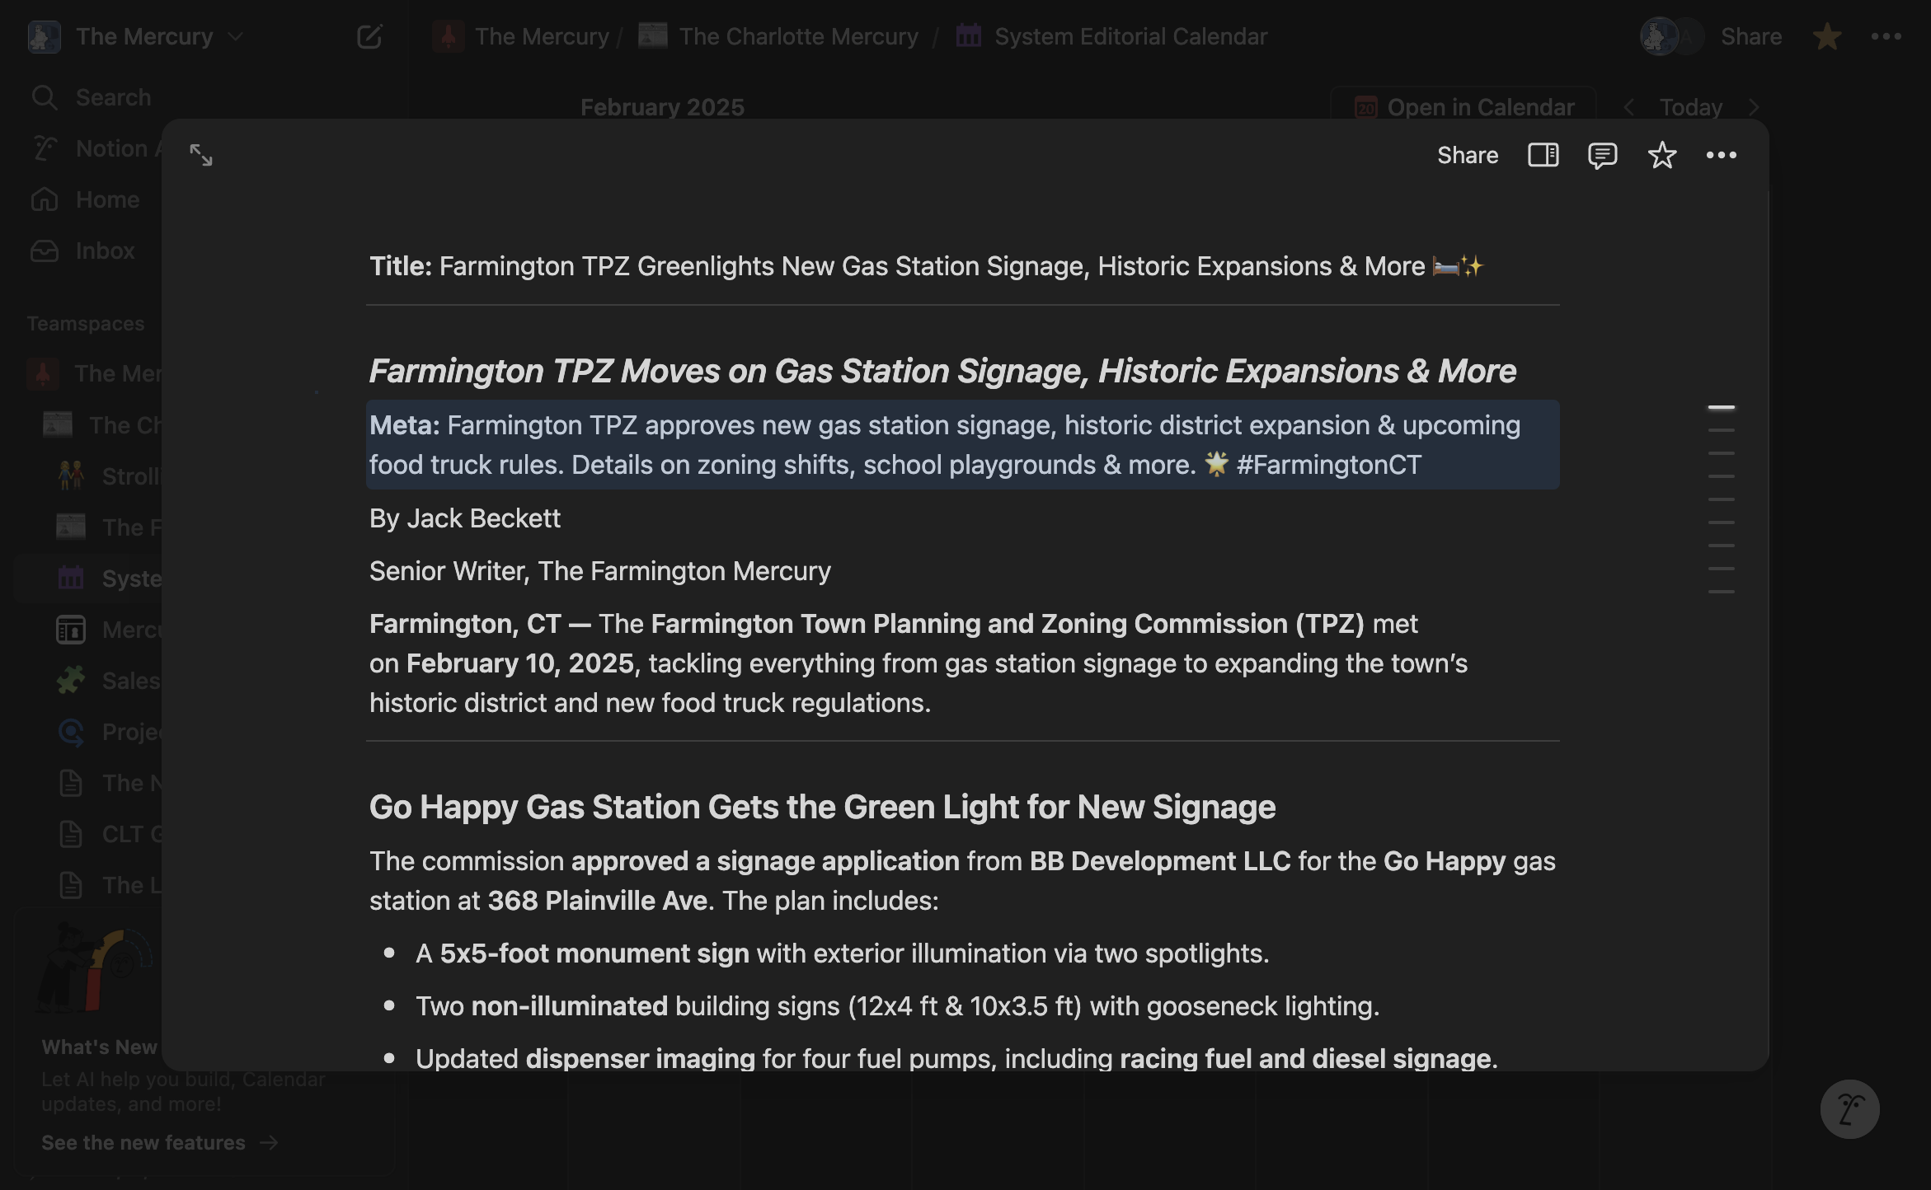Click heading Go Happy Gas Station Gets the Green Light
1931x1190 pixels.
(x=822, y=807)
